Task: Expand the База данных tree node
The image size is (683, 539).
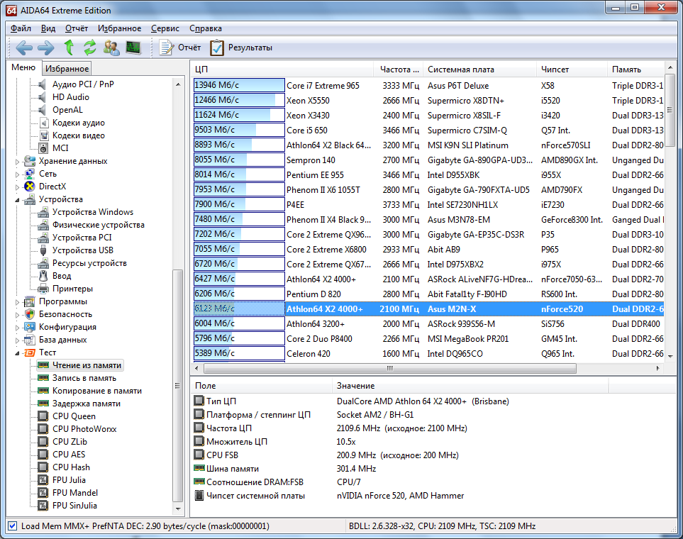Action: pyautogui.click(x=18, y=340)
